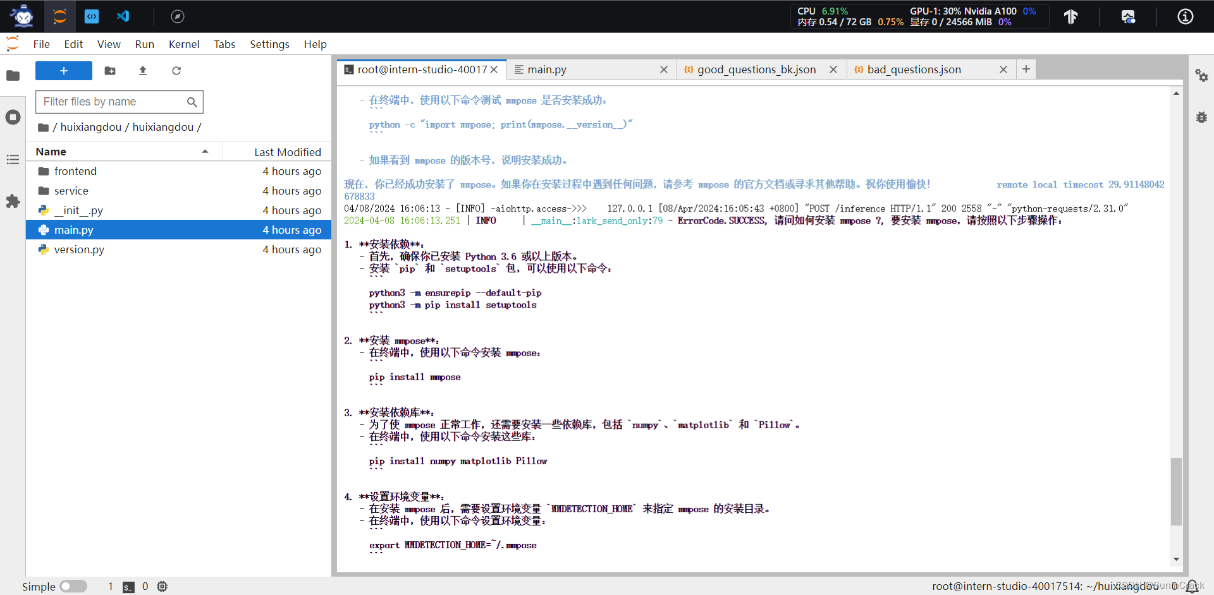Open the debugger bug icon
This screenshot has height=595, width=1214.
click(x=1201, y=117)
